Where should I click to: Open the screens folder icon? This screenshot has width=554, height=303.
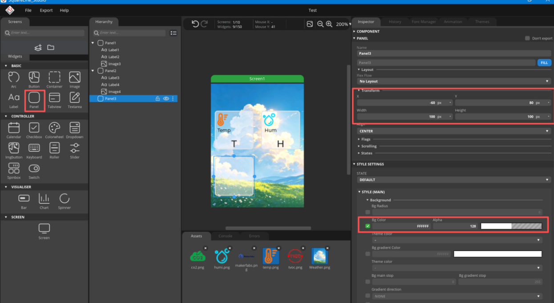(51, 47)
